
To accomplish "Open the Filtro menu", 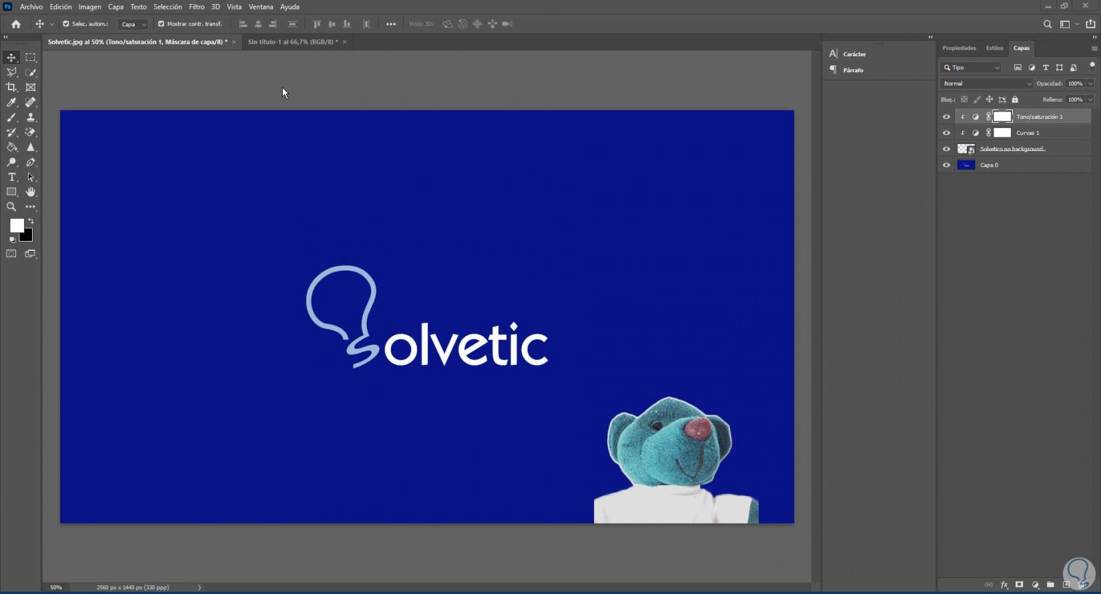I will (196, 7).
